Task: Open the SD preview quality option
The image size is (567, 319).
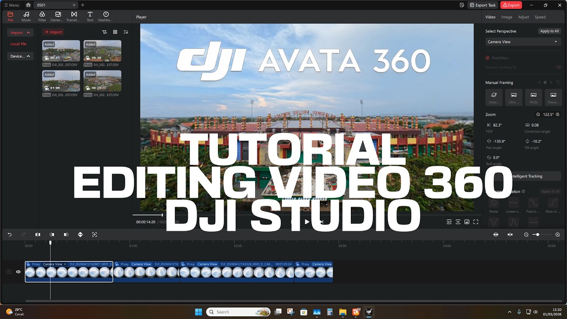Action: pyautogui.click(x=458, y=222)
